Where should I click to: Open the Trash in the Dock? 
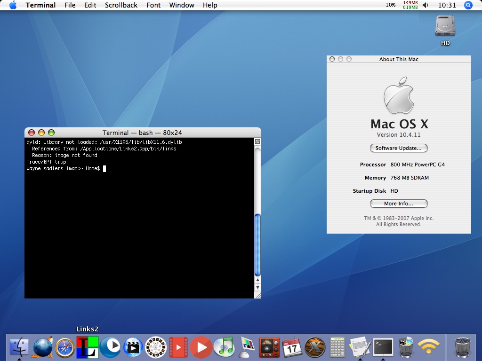(463, 347)
